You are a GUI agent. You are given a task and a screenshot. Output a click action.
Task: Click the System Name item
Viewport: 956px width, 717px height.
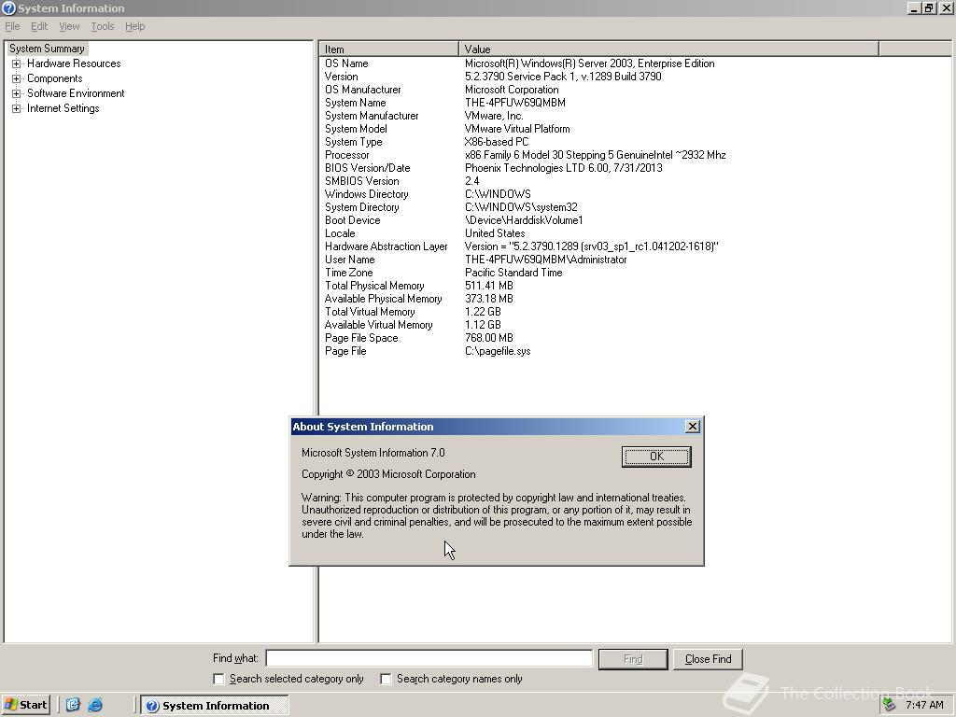pyautogui.click(x=356, y=103)
